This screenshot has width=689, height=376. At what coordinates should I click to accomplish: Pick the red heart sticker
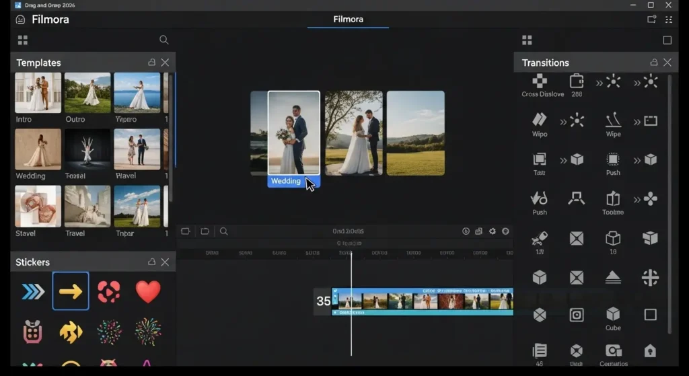(148, 291)
